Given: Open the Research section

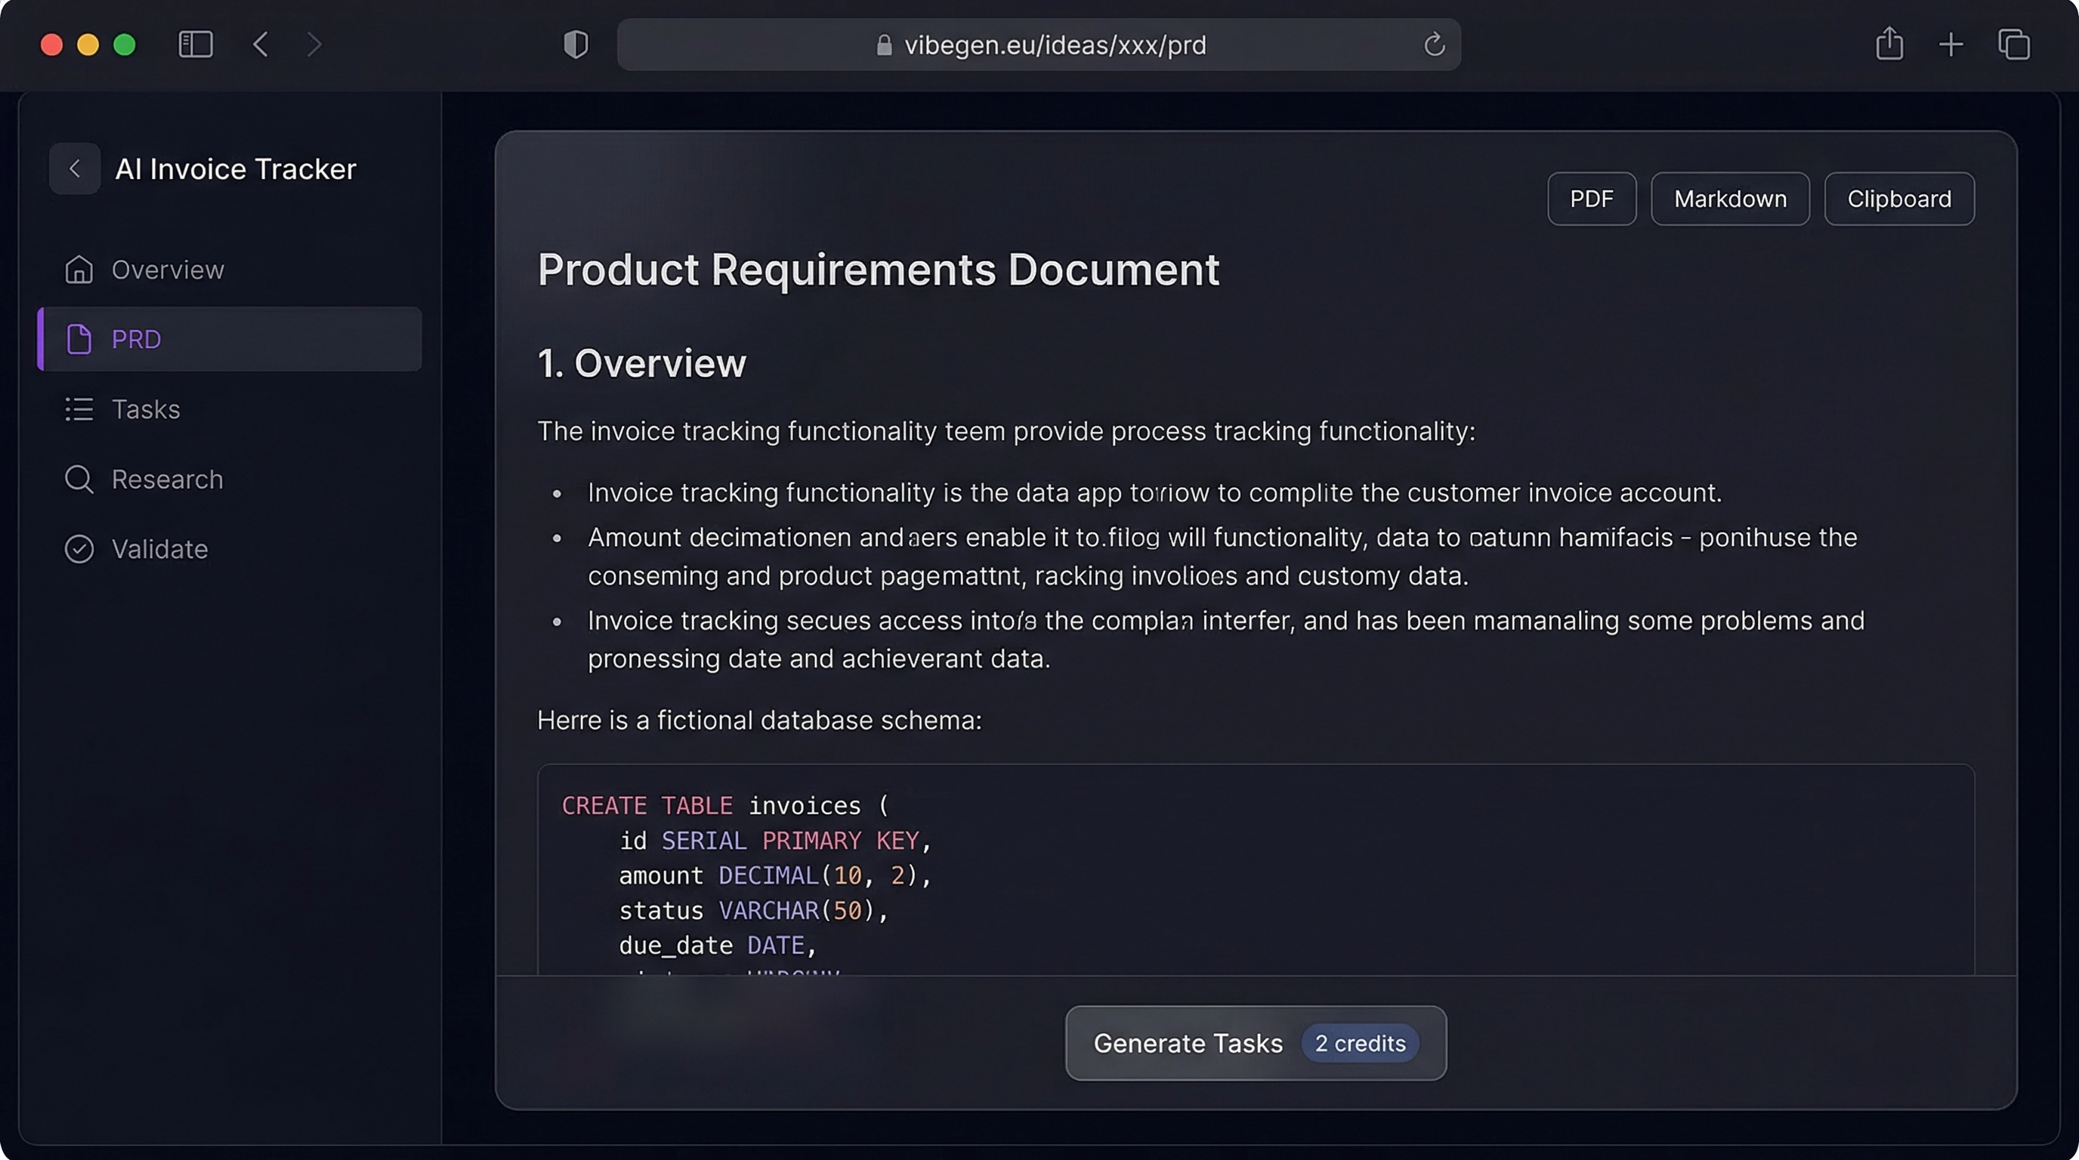Looking at the screenshot, I should [x=167, y=479].
